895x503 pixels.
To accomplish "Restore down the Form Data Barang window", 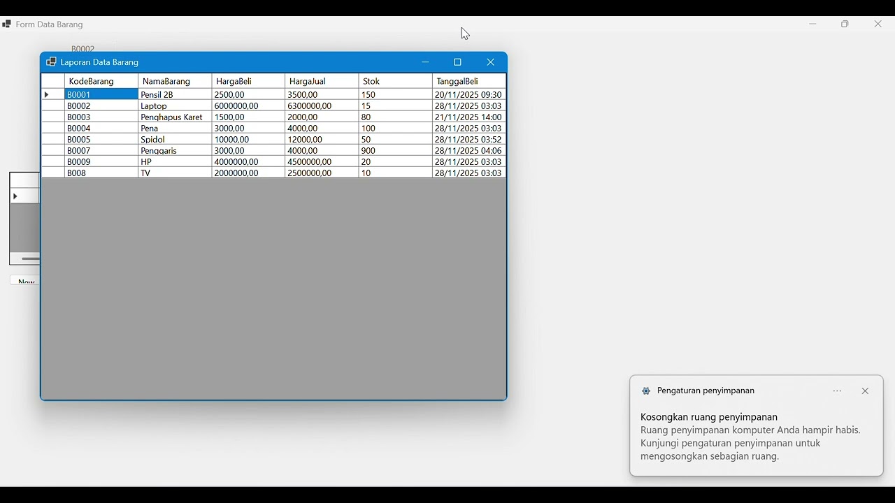I will (845, 24).
